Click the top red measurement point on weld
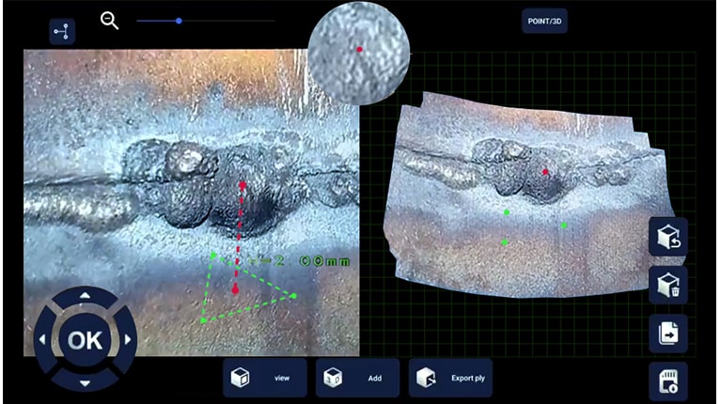Viewport: 720px width, 404px height. (243, 186)
